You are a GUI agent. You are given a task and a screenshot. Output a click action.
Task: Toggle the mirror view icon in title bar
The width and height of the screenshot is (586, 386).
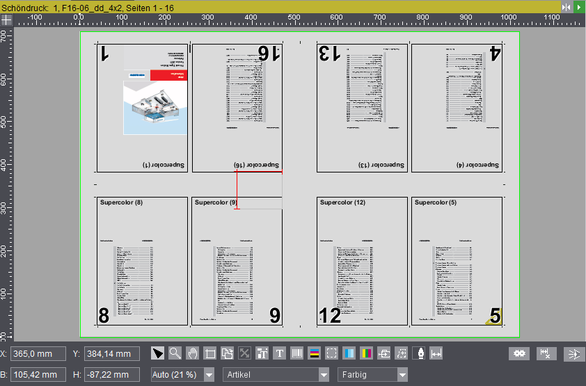point(567,7)
